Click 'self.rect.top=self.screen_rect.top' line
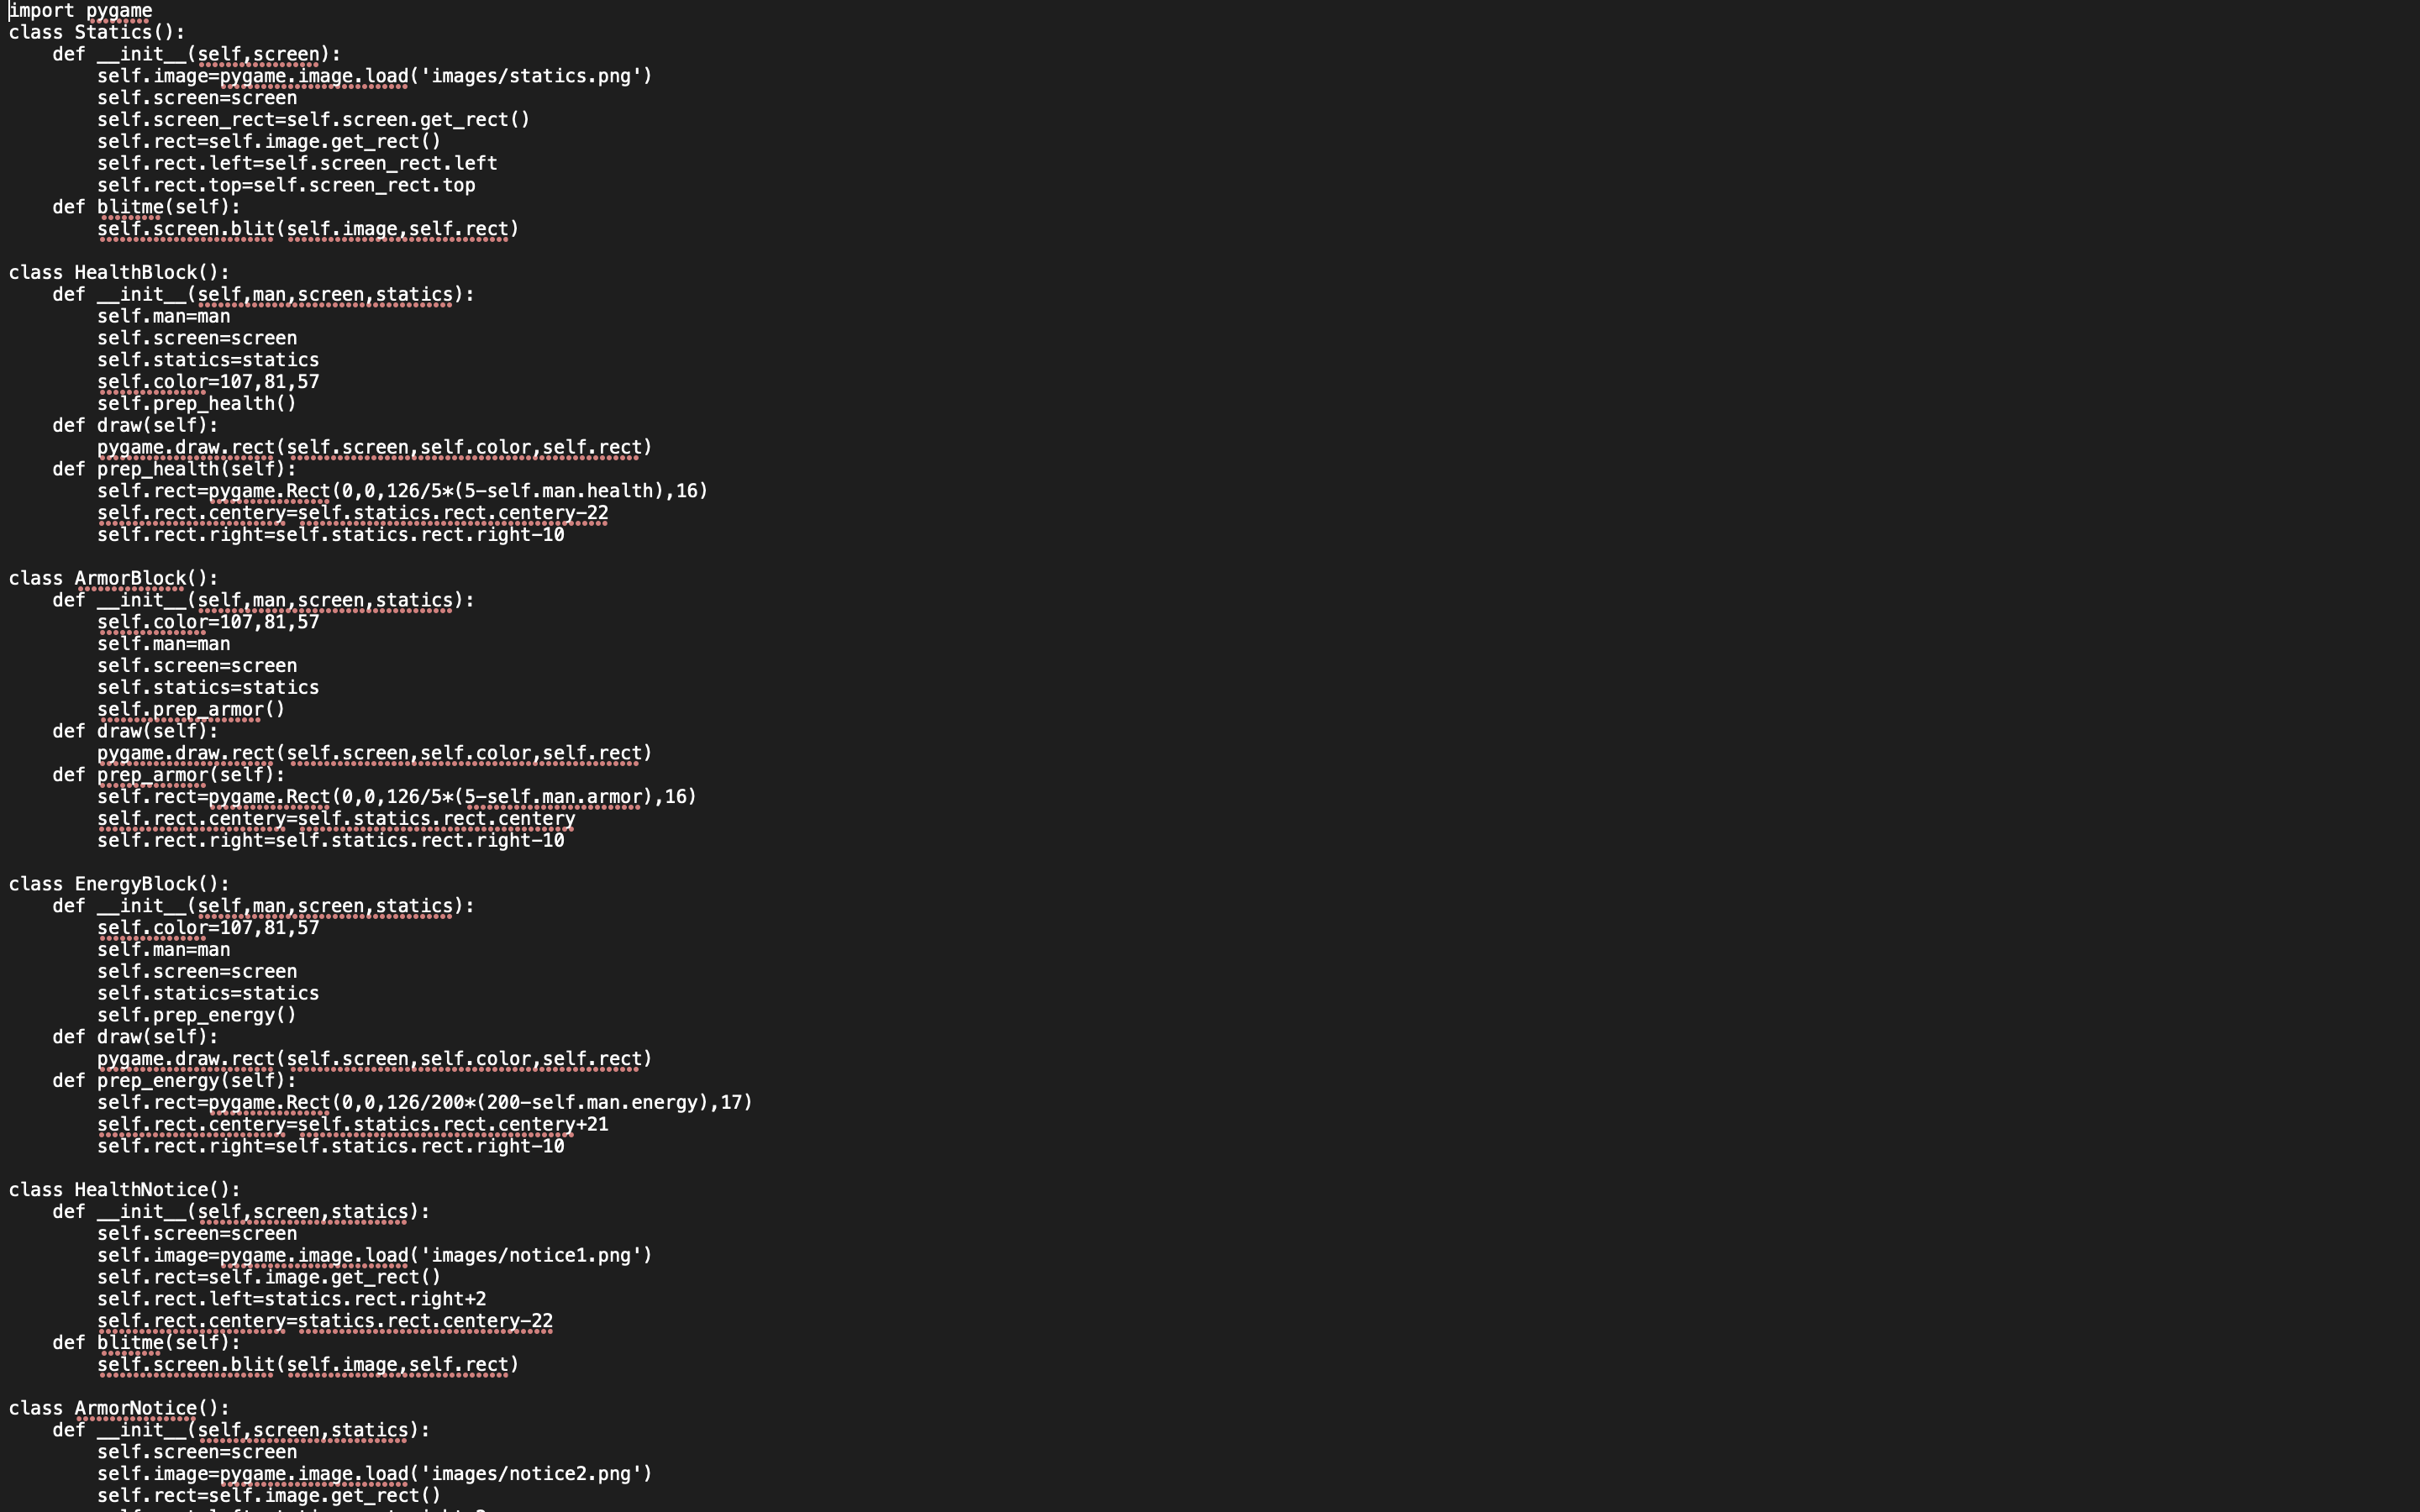The image size is (2420, 1512). (x=286, y=185)
